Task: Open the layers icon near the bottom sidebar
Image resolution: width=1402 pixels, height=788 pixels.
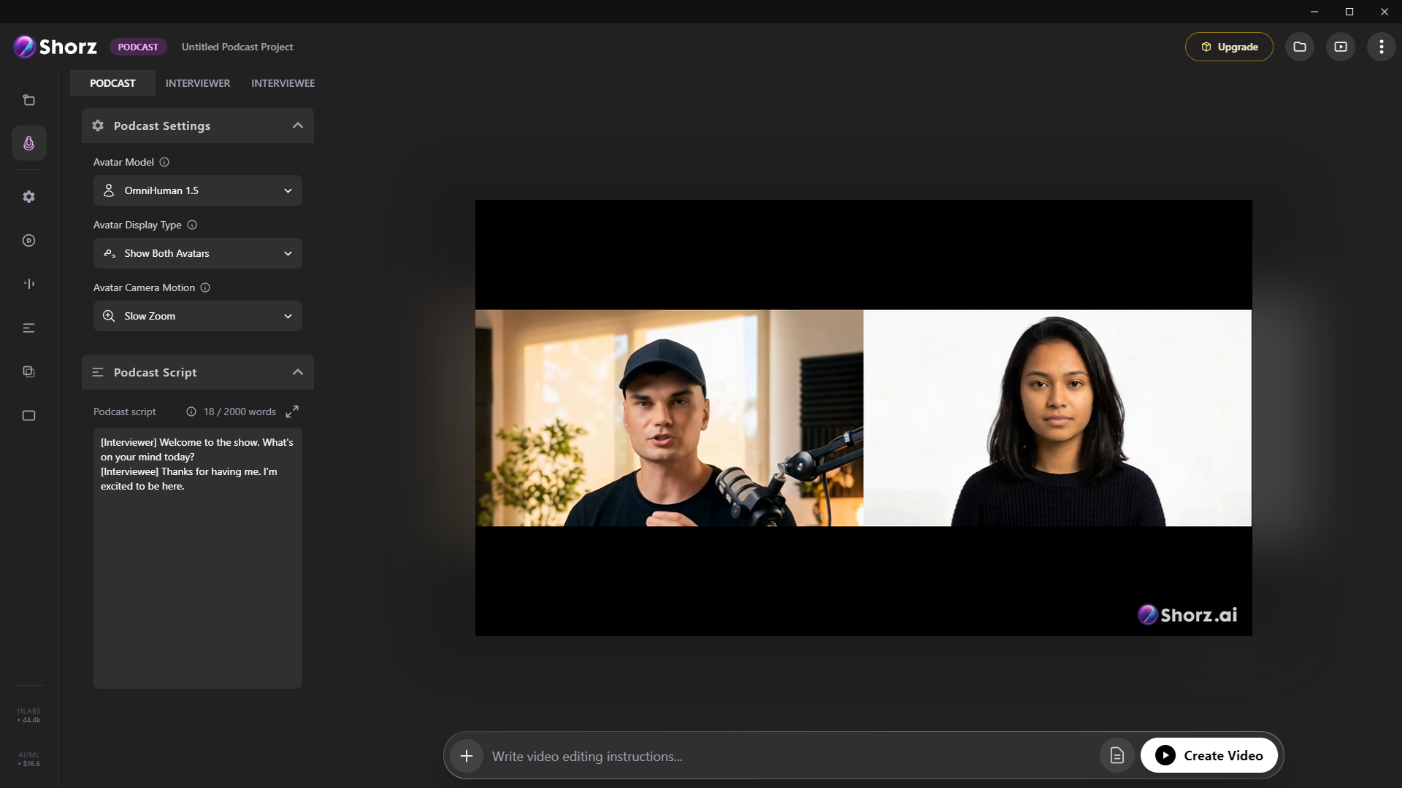Action: pyautogui.click(x=28, y=371)
